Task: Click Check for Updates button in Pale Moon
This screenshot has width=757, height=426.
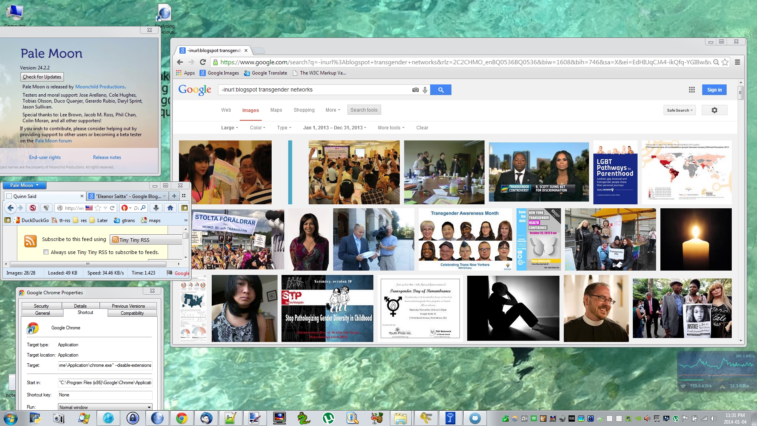Action: click(x=41, y=77)
